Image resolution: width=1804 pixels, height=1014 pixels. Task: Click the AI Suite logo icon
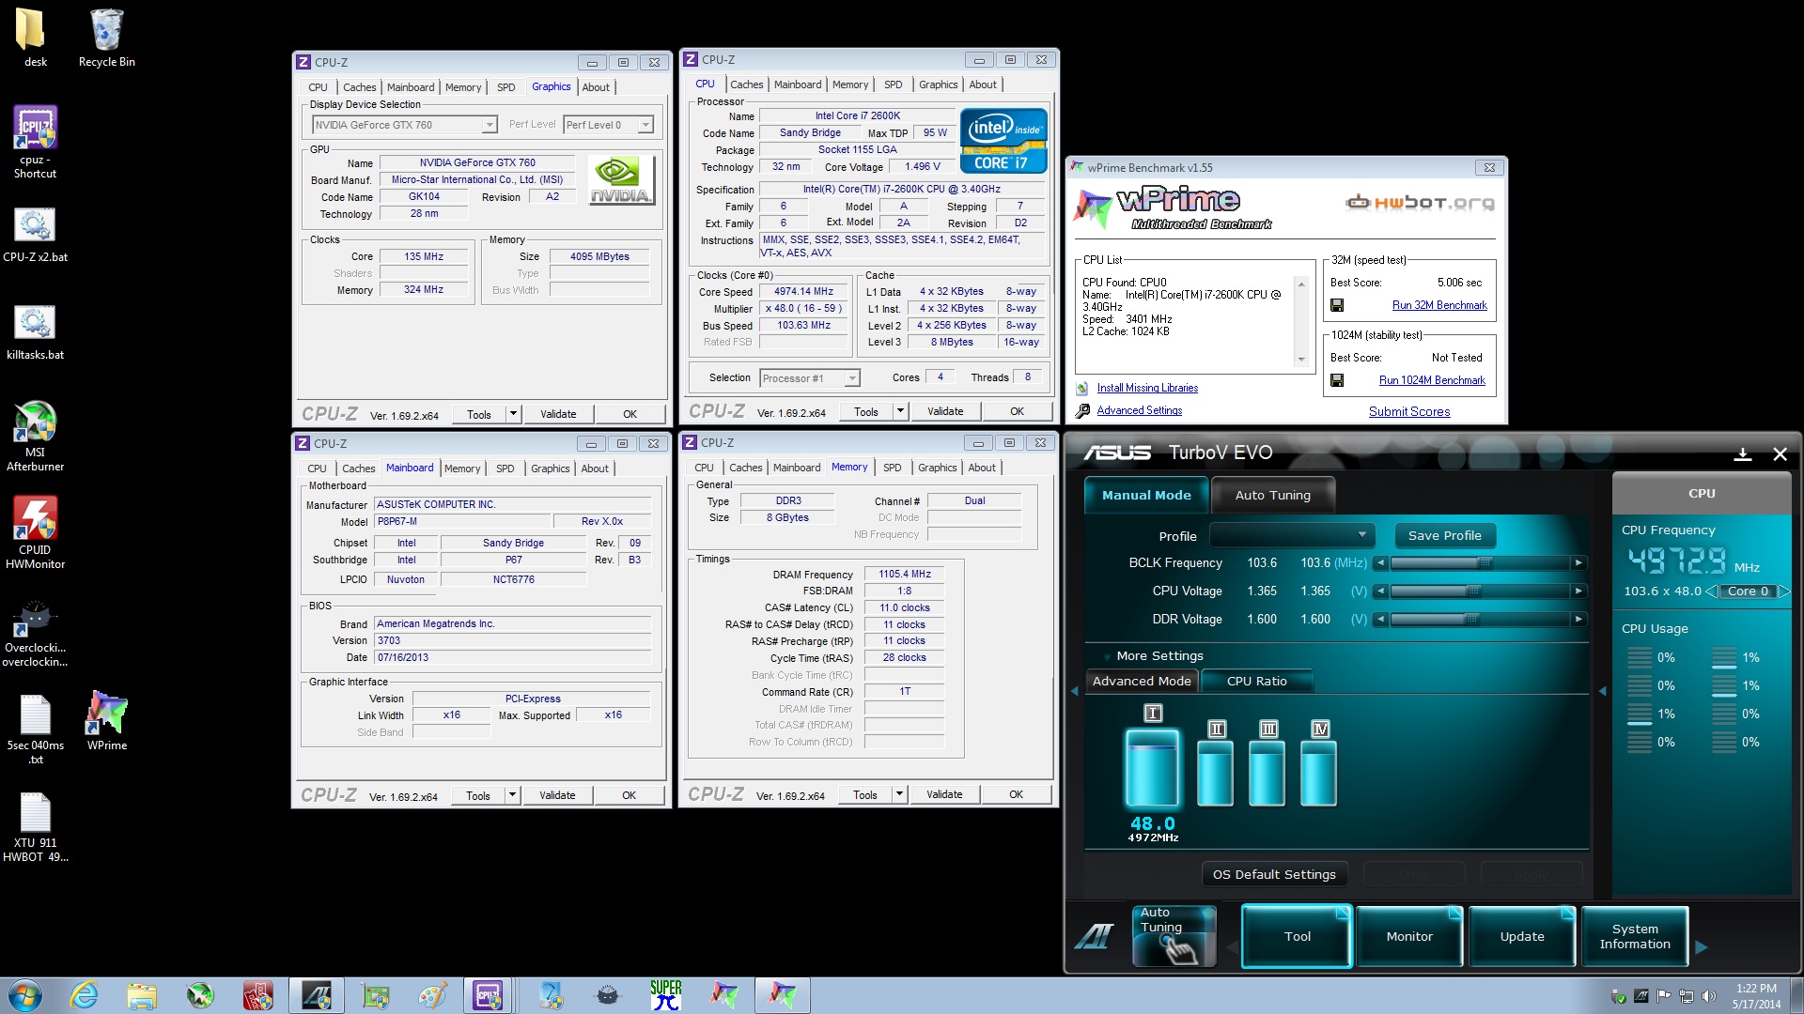pyautogui.click(x=1094, y=936)
